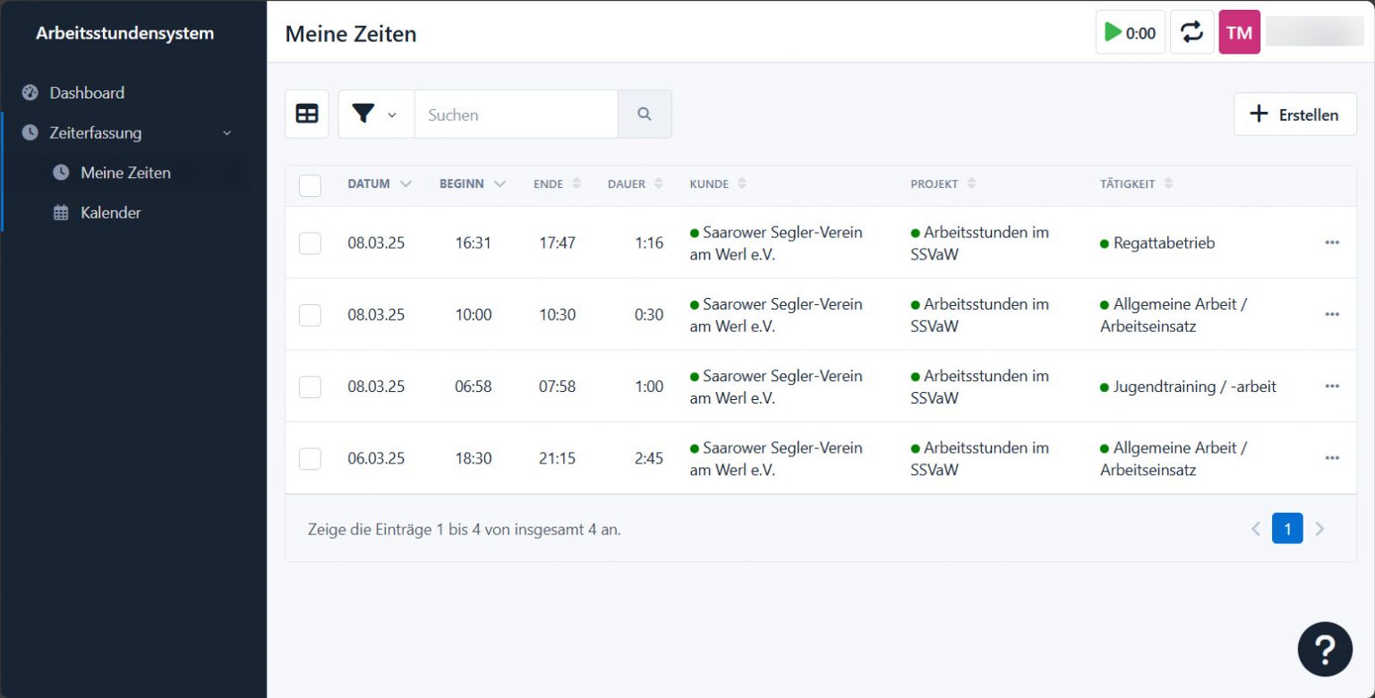The height and width of the screenshot is (698, 1375).
Task: Tick the checkbox for the 06:58 entry
Action: (x=310, y=387)
